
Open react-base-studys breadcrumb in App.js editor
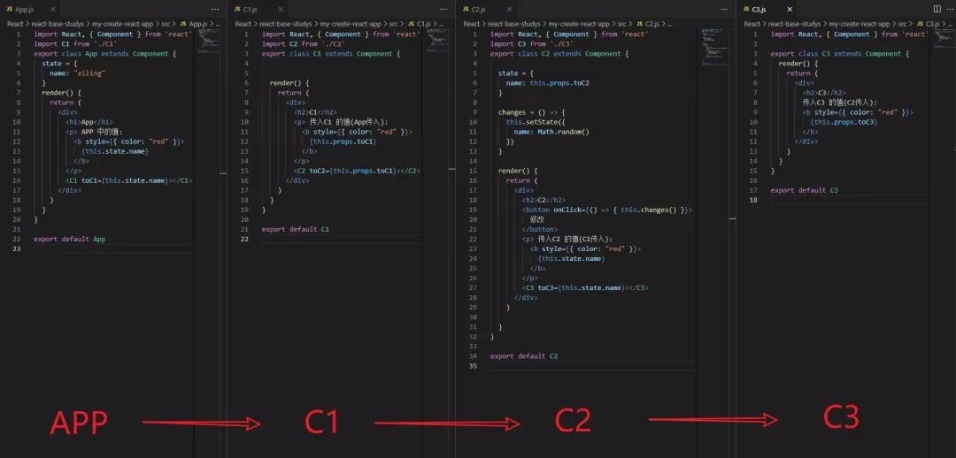click(x=58, y=24)
